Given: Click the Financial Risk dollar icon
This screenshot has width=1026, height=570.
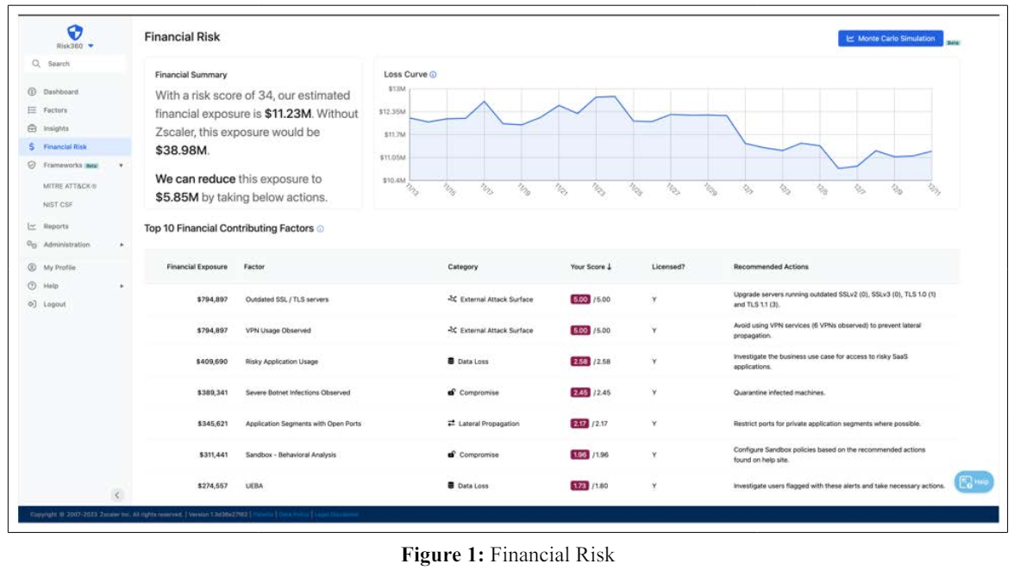Looking at the screenshot, I should point(32,146).
